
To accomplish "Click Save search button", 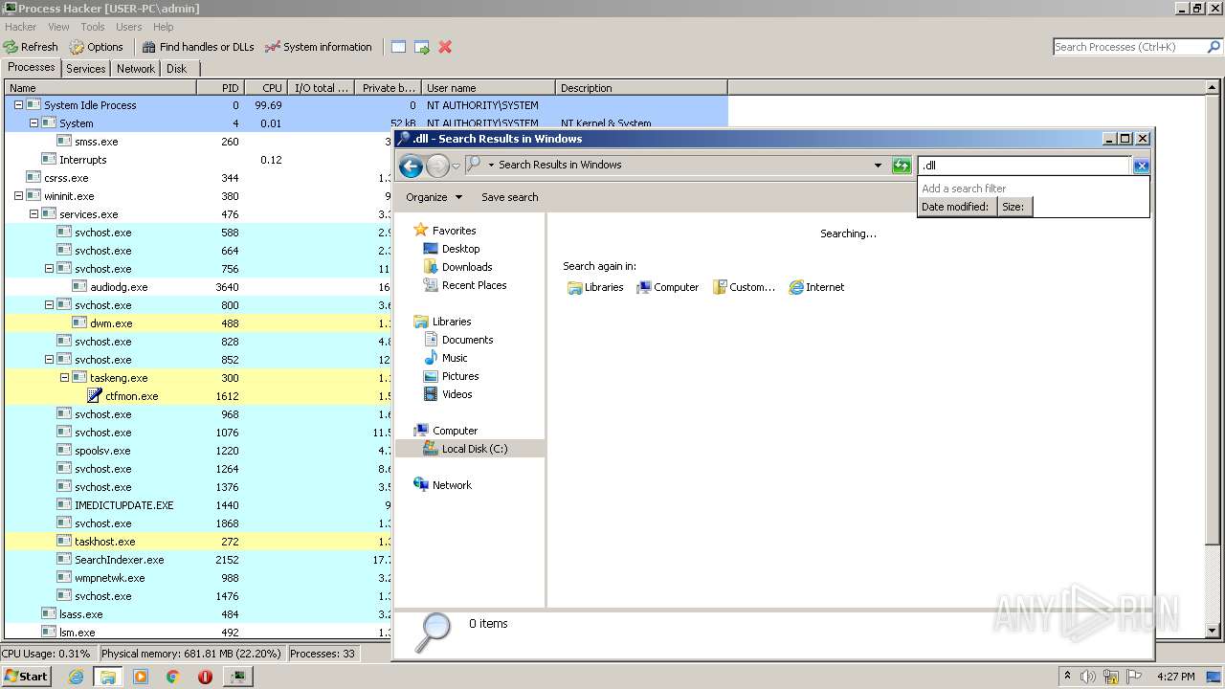I will coord(509,197).
